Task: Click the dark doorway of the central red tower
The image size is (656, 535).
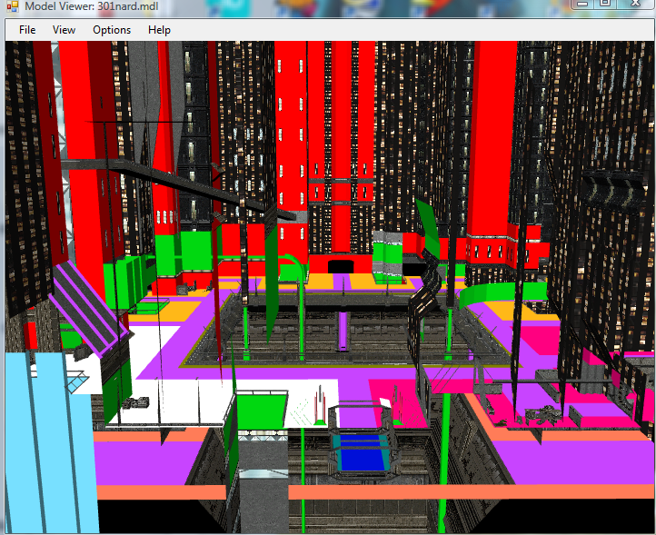Action: tap(341, 265)
